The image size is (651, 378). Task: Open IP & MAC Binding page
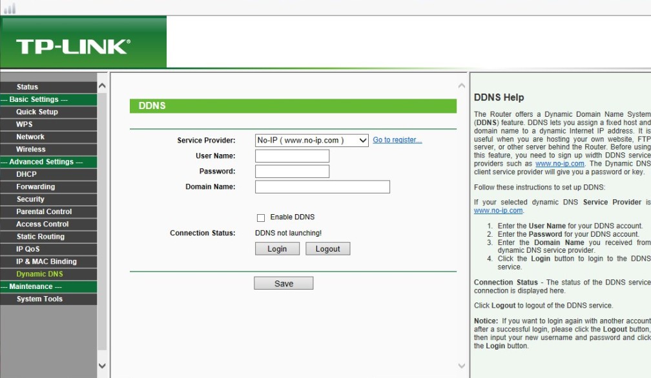(48, 261)
